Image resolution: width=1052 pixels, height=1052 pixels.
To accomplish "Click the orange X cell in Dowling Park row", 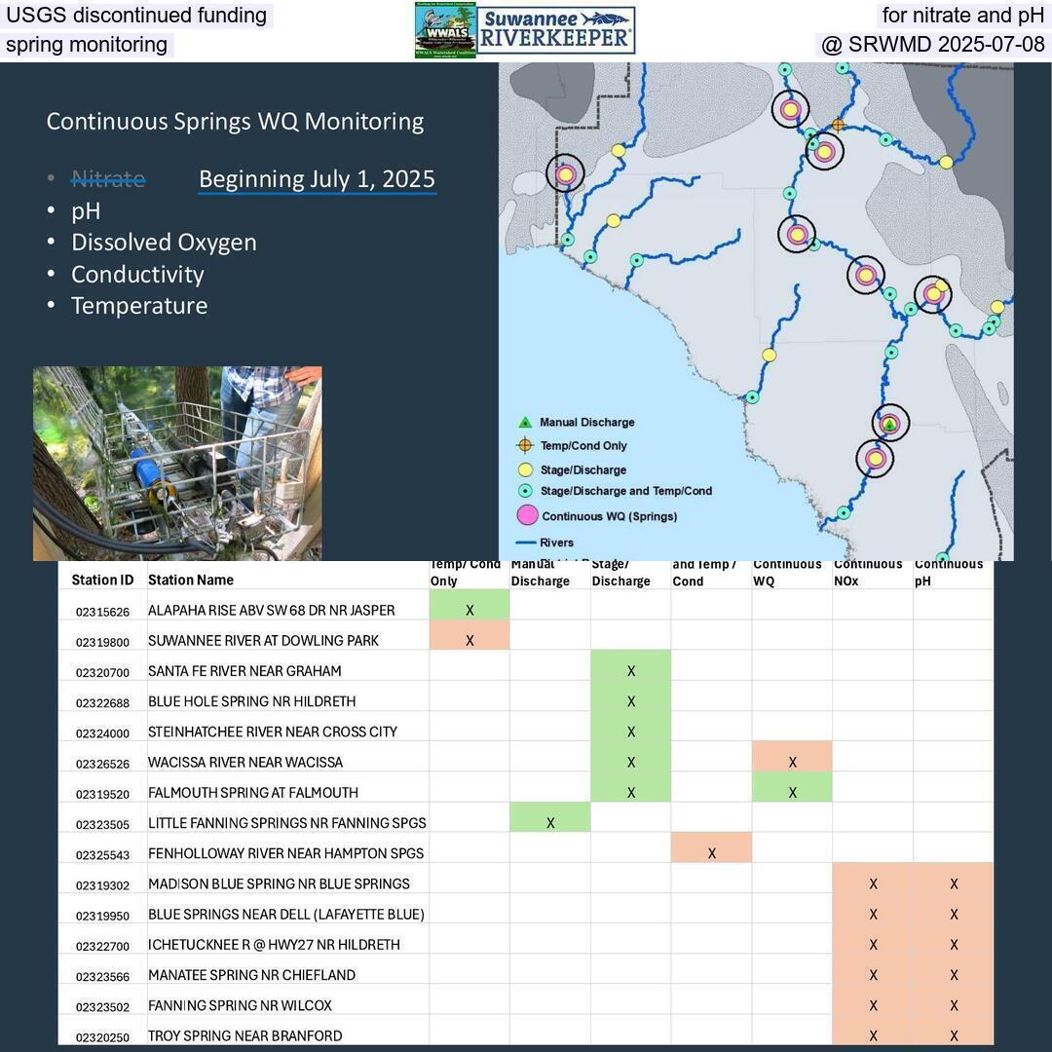I will (x=470, y=635).
